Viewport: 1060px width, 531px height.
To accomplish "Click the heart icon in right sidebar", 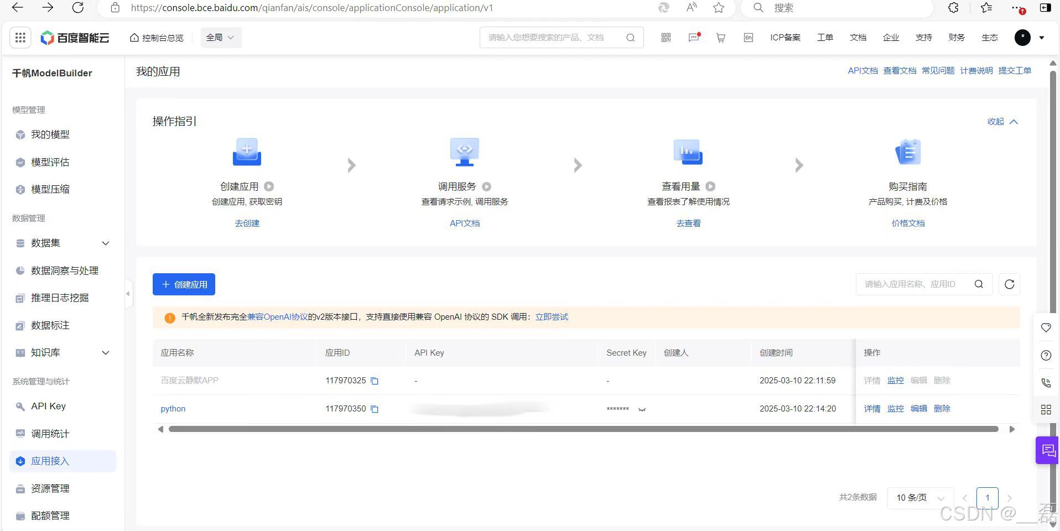I will pos(1046,327).
